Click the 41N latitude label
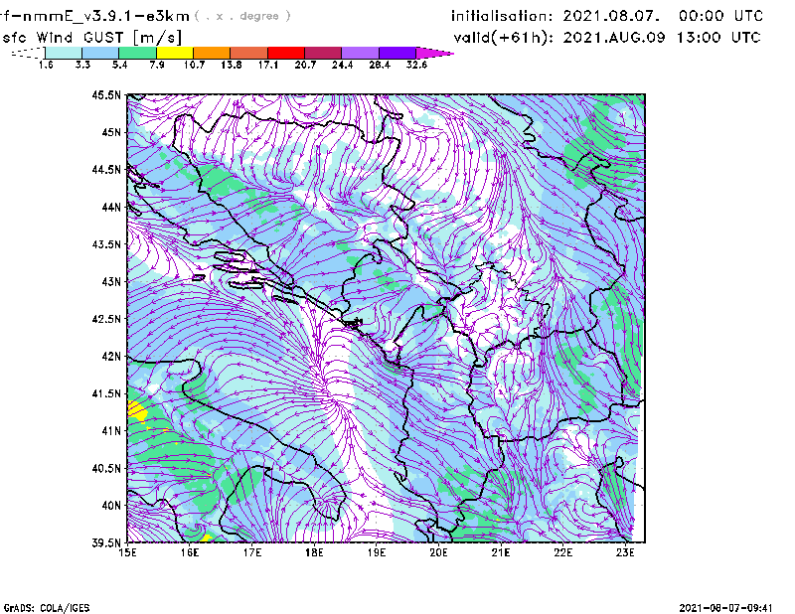Image resolution: width=795 pixels, height=614 pixels. pyautogui.click(x=111, y=430)
